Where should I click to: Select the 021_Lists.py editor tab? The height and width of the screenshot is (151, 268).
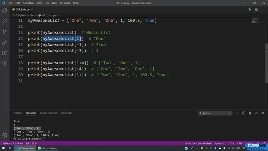(x=23, y=9)
